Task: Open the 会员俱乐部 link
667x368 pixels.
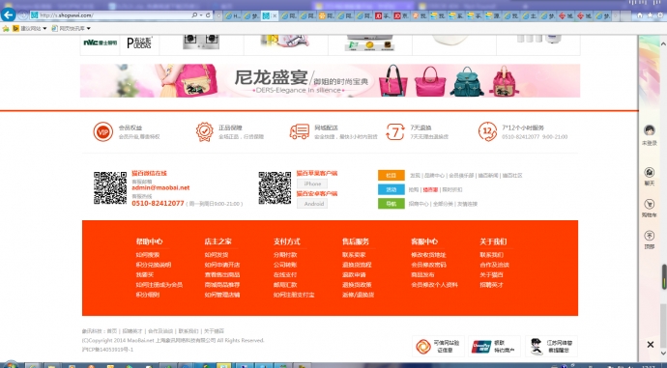Action: coord(461,176)
